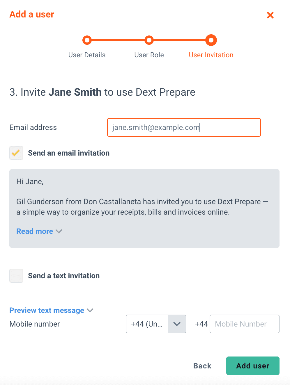This screenshot has width=290, height=385.
Task: Click the User Role step circle
Action: [149, 40]
